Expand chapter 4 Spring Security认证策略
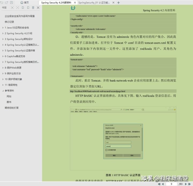The width and height of the screenshot is (193, 186). point(3,45)
